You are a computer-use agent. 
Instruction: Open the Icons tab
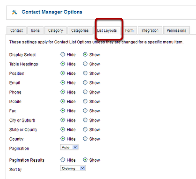pyautogui.click(x=35, y=30)
